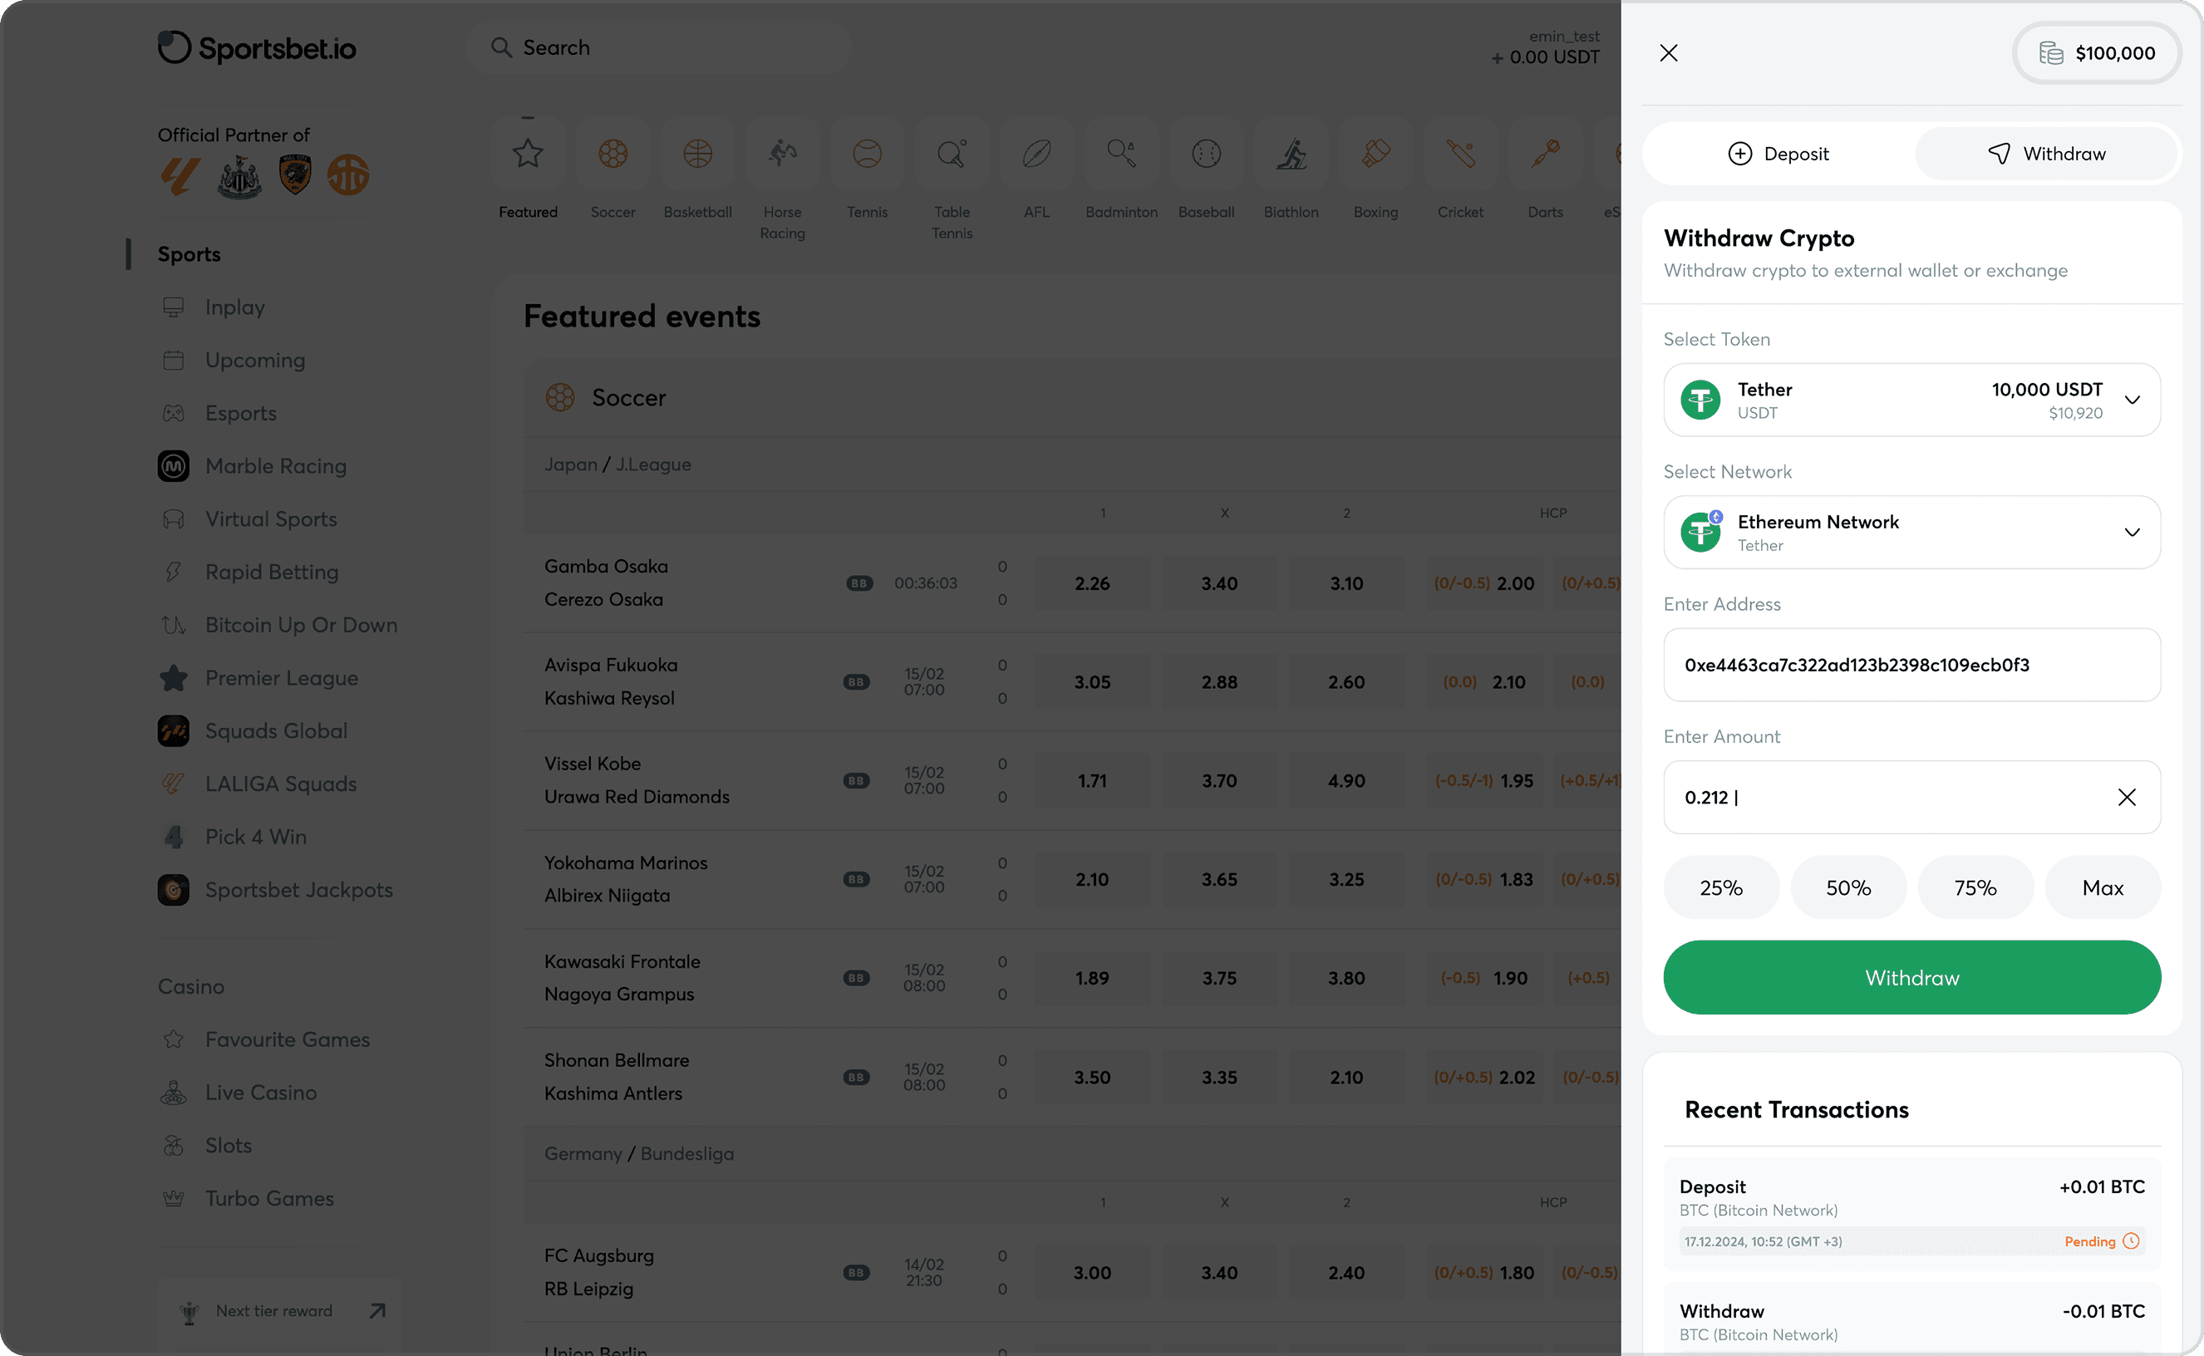2204x1356 pixels.
Task: Expand the Tether token selector dropdown
Action: [2133, 400]
